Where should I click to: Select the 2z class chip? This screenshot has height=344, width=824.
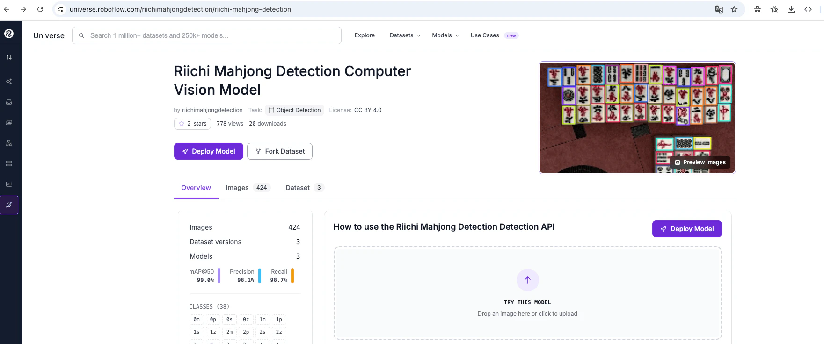click(x=279, y=332)
